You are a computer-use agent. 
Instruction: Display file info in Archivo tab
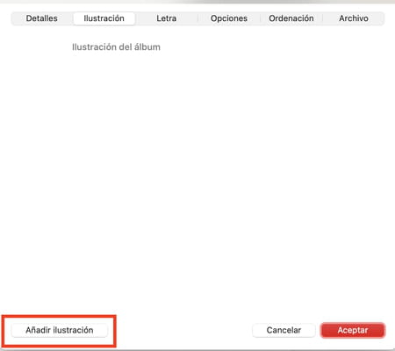[x=354, y=18]
